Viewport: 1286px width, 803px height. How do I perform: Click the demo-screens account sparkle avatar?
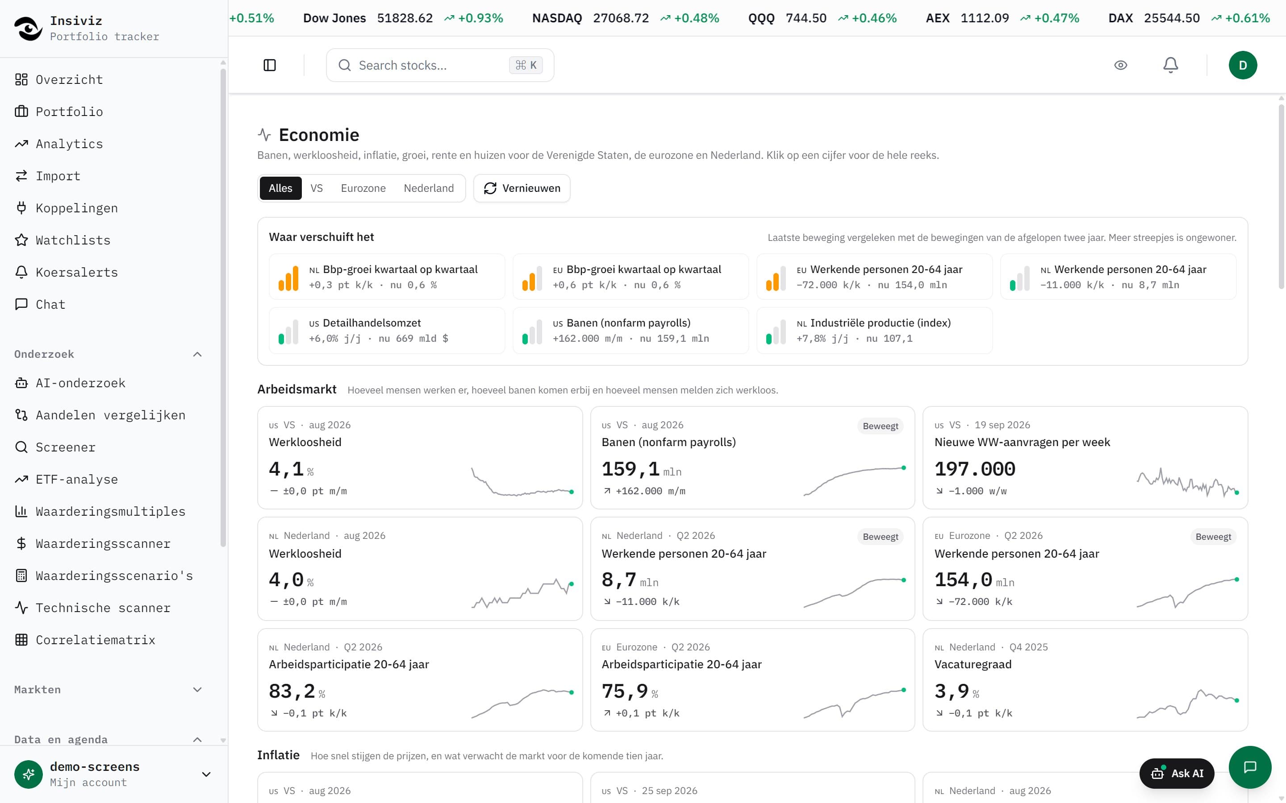click(28, 774)
